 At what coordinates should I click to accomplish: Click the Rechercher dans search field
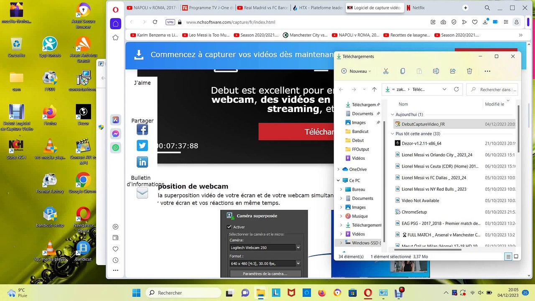click(x=492, y=89)
